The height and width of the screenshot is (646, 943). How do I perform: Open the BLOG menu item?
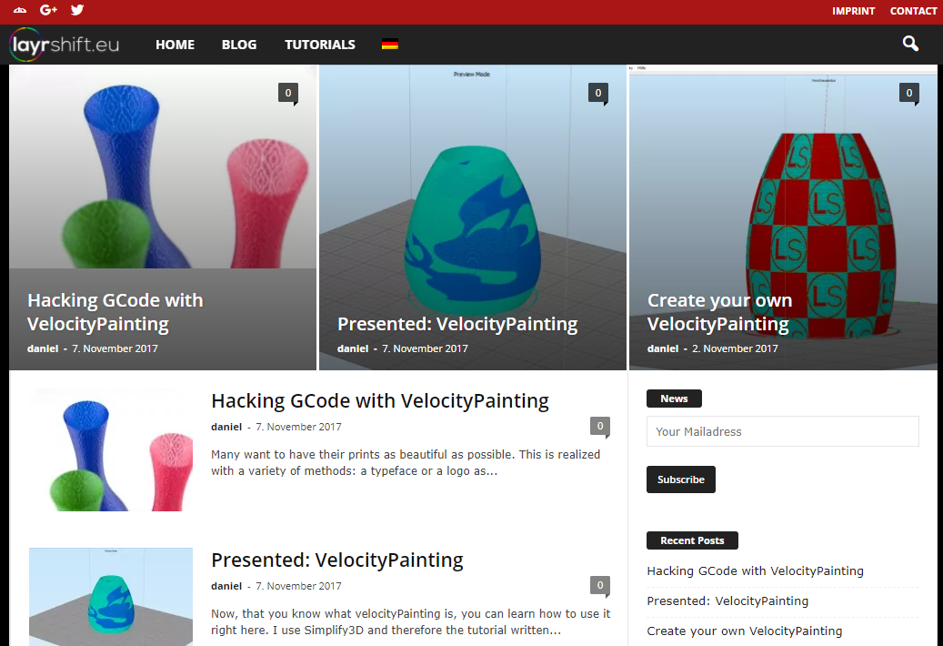pos(239,45)
